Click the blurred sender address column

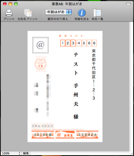coord(48,95)
